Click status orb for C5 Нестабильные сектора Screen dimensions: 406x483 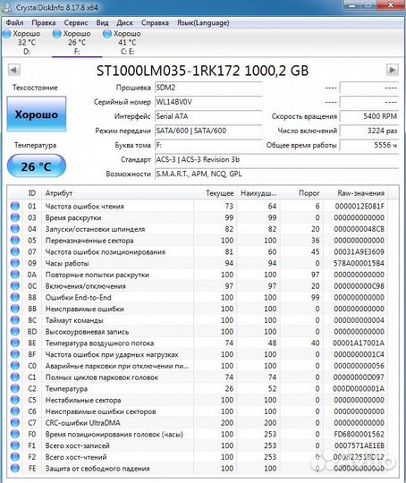coord(15,400)
